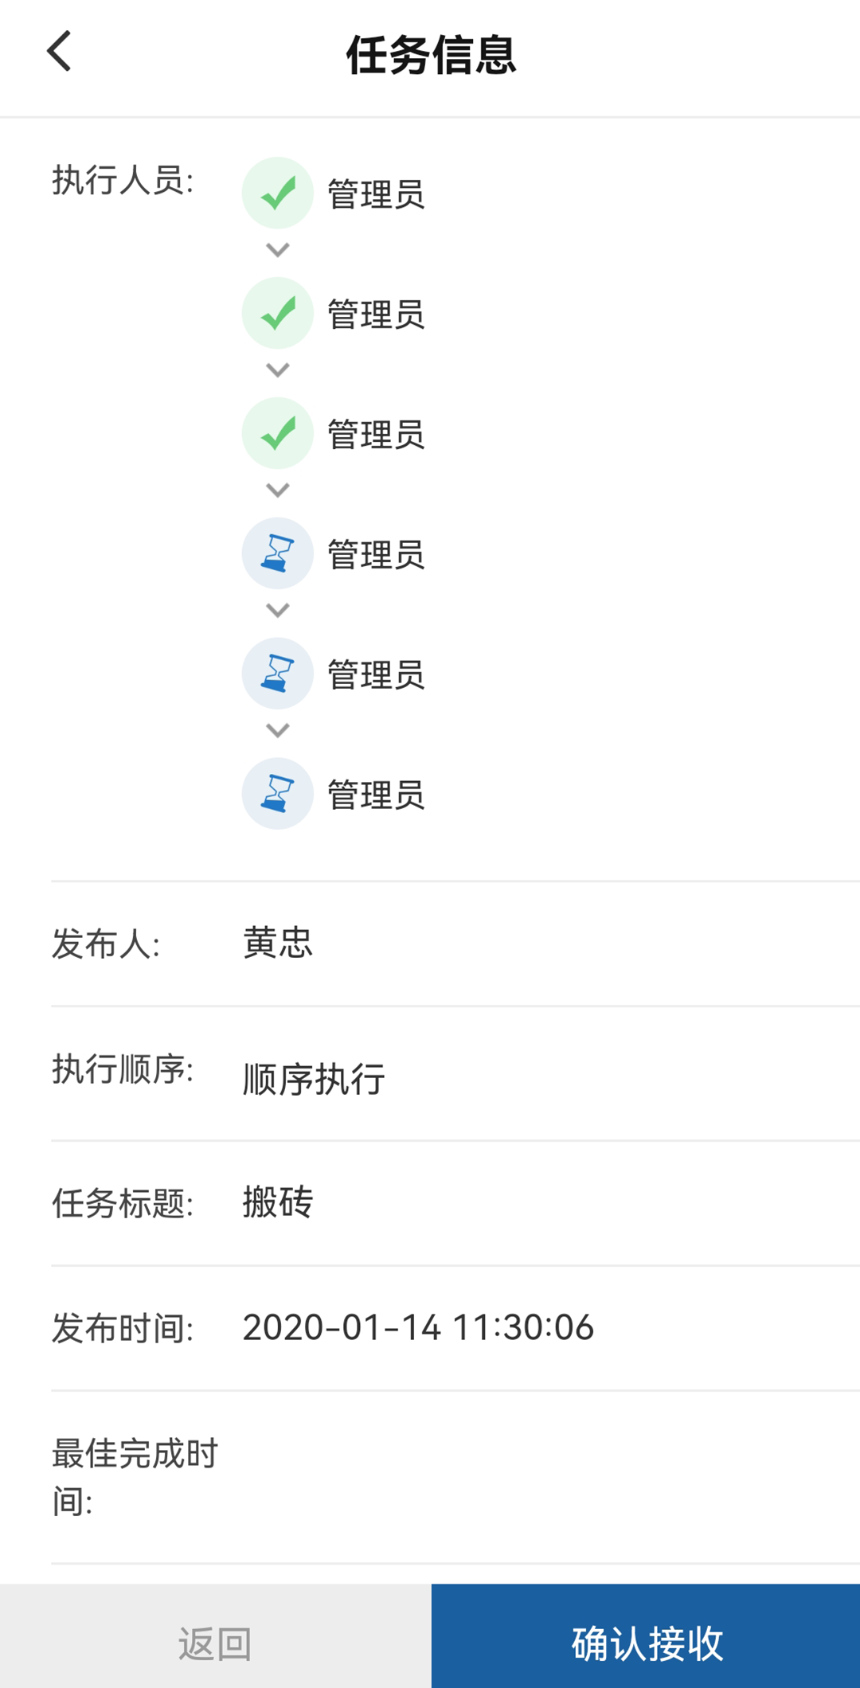Screen dimensions: 860x1688
Task: Tap the task title 搬砖
Action: click(278, 1202)
